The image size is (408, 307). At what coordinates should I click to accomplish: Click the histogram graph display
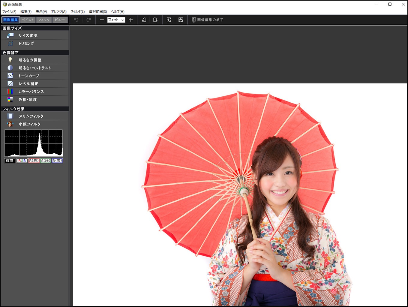pyautogui.click(x=34, y=143)
